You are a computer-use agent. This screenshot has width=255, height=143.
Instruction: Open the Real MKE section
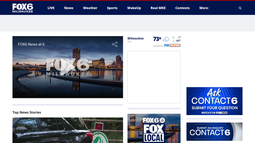(158, 8)
